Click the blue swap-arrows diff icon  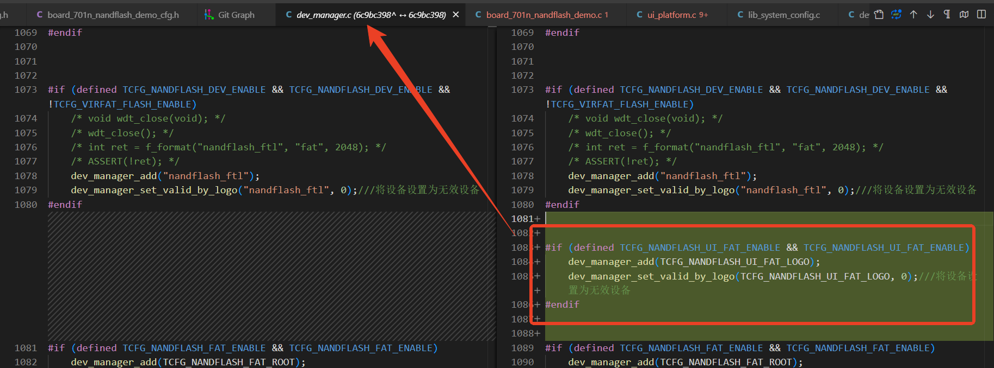(x=896, y=15)
